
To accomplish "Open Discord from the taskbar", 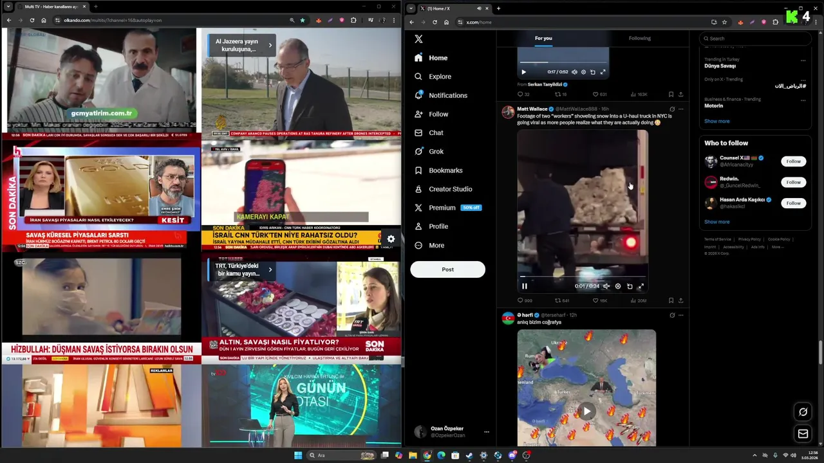I will tap(512, 455).
